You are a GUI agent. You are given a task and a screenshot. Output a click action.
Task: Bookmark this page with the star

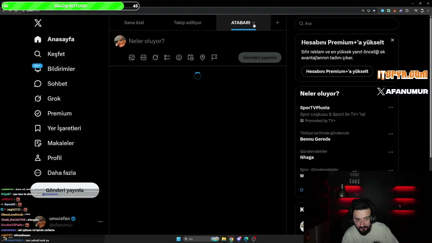374,10
